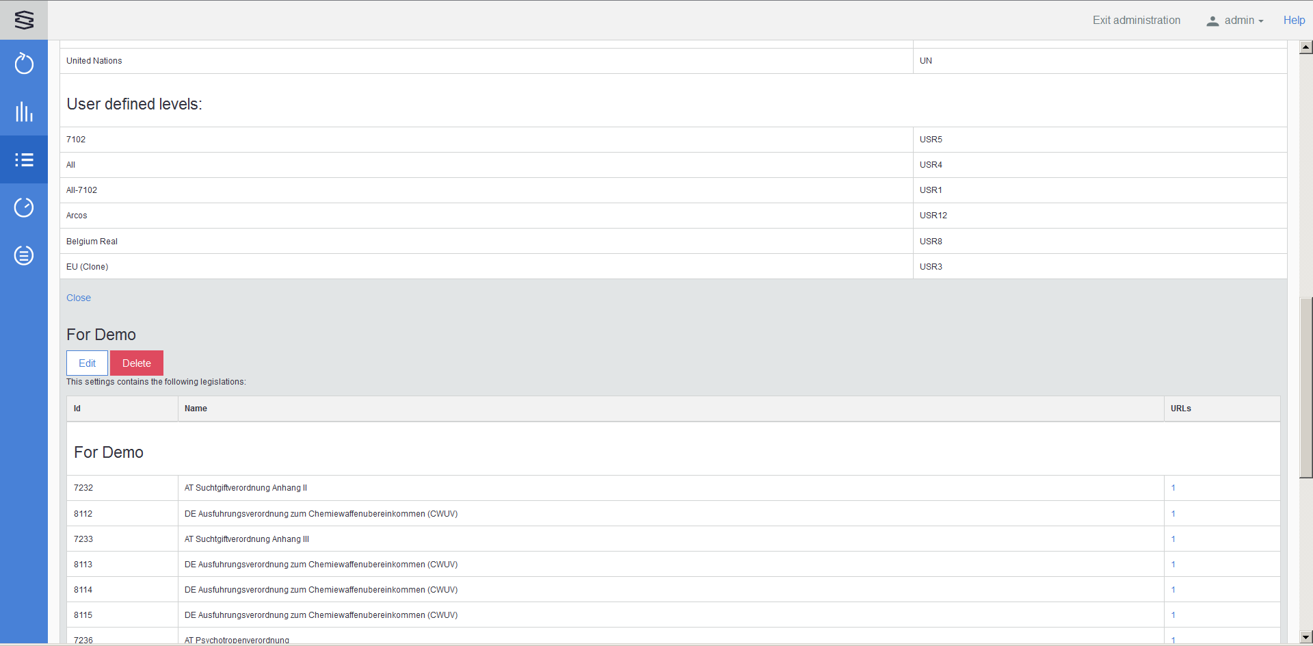
Task: Click the stacked-layers app logo icon
Action: [24, 20]
